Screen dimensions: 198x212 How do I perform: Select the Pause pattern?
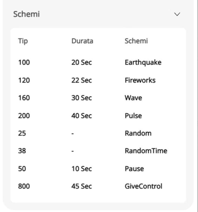pos(134,169)
